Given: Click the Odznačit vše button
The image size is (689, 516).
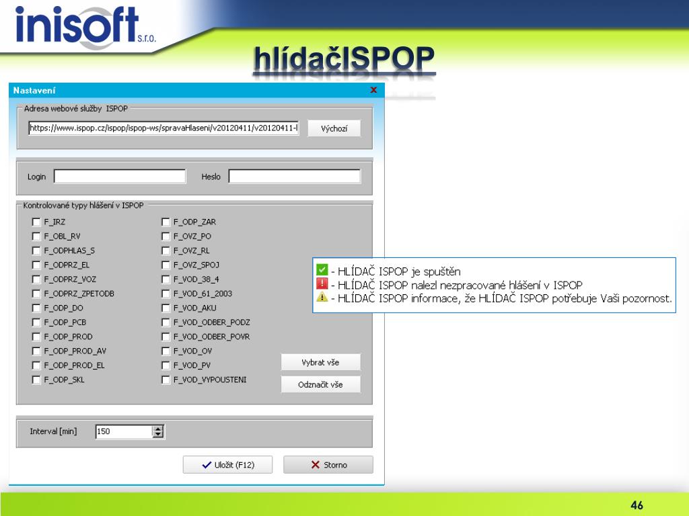Looking at the screenshot, I should click(x=321, y=385).
